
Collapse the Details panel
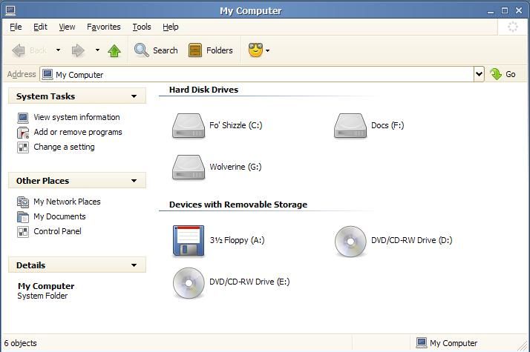point(134,265)
